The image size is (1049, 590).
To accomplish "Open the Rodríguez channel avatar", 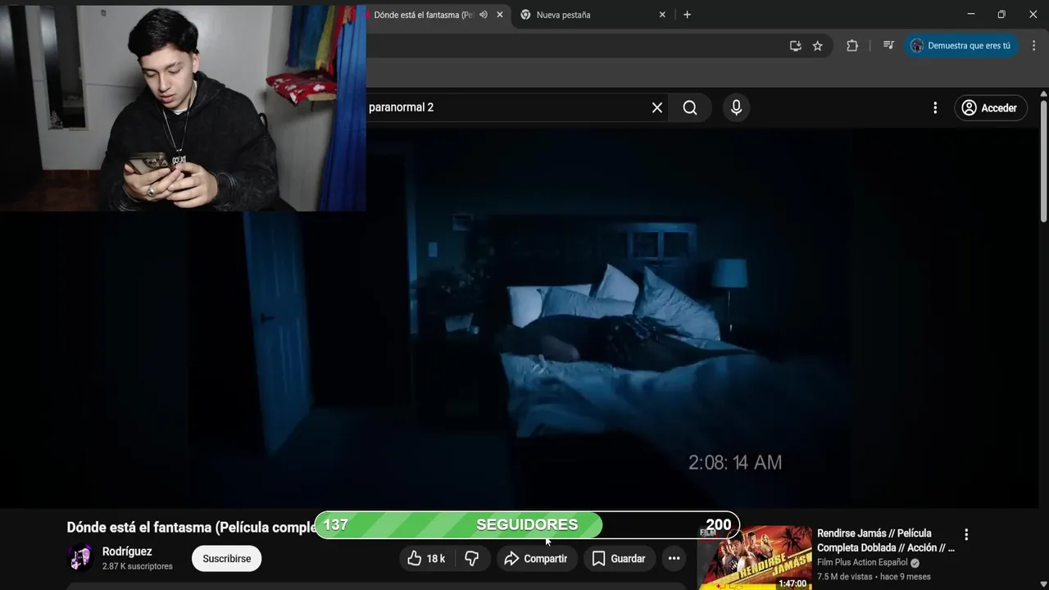I will click(80, 558).
